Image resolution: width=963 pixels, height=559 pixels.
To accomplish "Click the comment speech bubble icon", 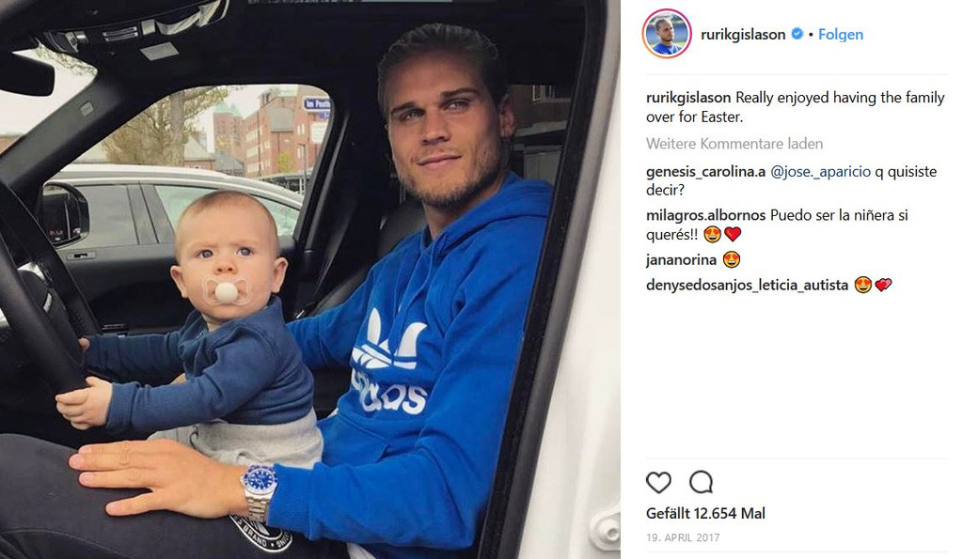I will pos(701,483).
